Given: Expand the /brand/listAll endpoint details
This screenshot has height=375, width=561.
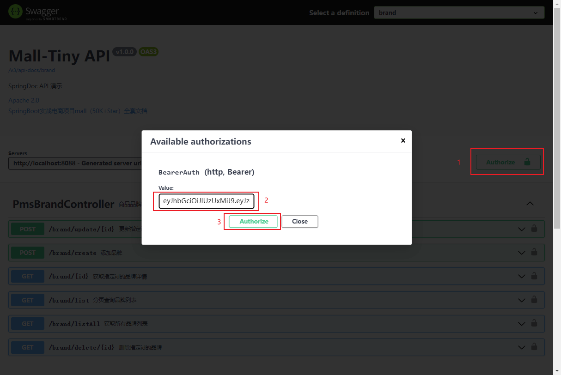Looking at the screenshot, I should point(521,323).
